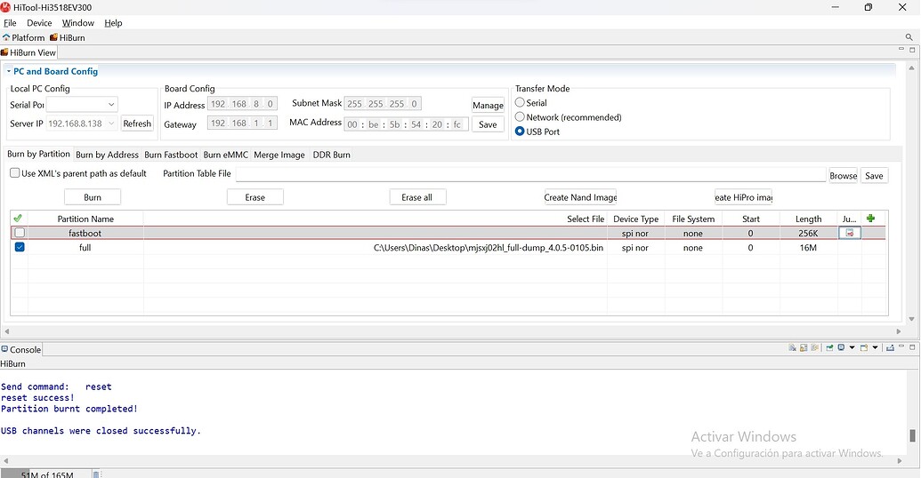Toggle the console Scroll Lock icon

pyautogui.click(x=804, y=347)
